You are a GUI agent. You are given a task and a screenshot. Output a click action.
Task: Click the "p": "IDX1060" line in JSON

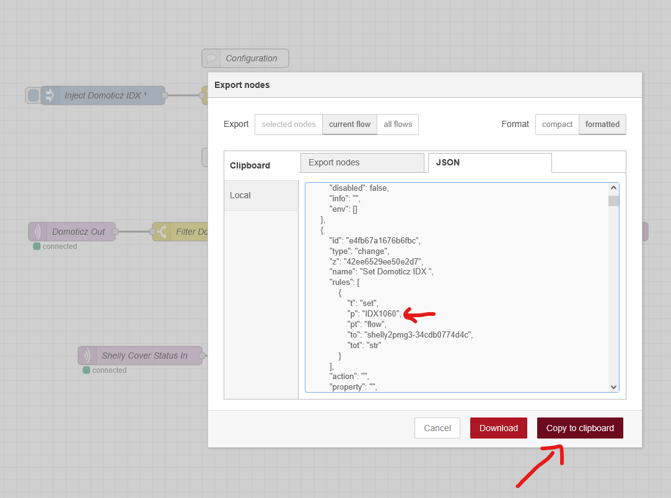(x=374, y=313)
